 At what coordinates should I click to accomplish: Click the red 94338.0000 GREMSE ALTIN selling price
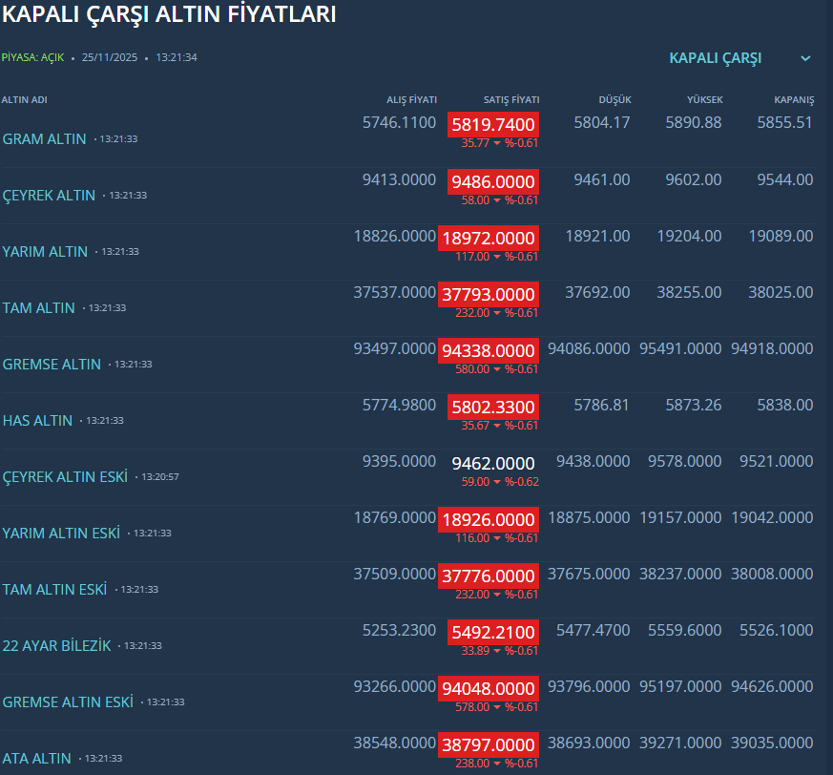pyautogui.click(x=488, y=350)
